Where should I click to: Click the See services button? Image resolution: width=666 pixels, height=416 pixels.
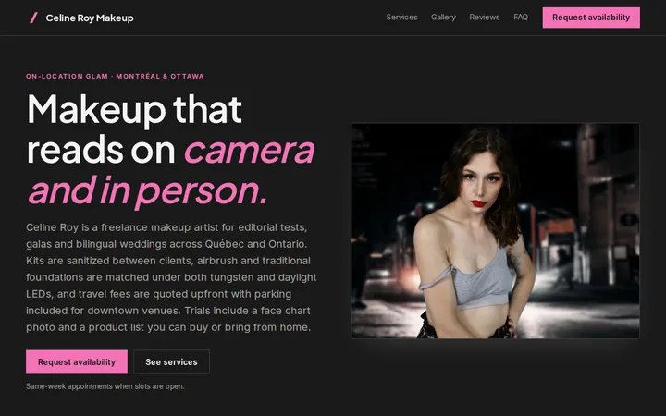(172, 362)
